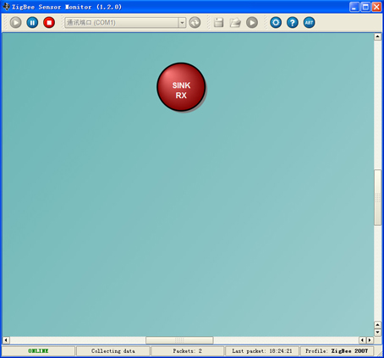Open settings with the blue gear icon
The height and width of the screenshot is (358, 384).
pyautogui.click(x=276, y=22)
